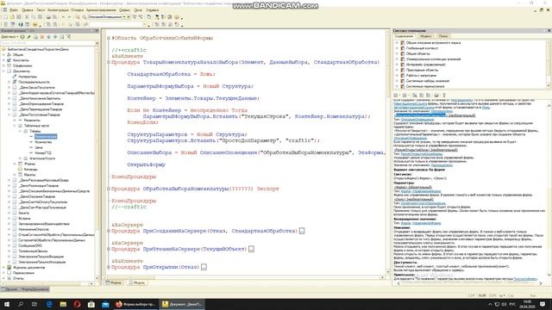The image size is (552, 310).
Task: Click the blue Edge icon in taskbar
Action: pos(49,304)
